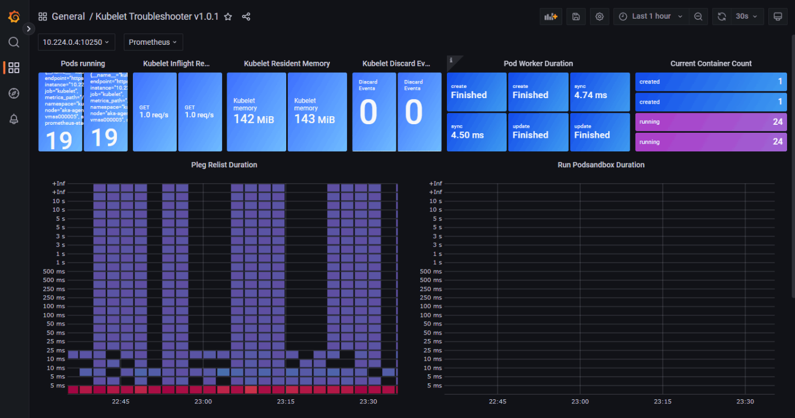Screen dimensions: 795x418
Task: Refresh the dashboard now
Action: 722,16
